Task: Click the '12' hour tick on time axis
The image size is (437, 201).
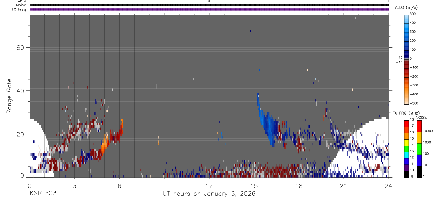Action: click(209, 185)
